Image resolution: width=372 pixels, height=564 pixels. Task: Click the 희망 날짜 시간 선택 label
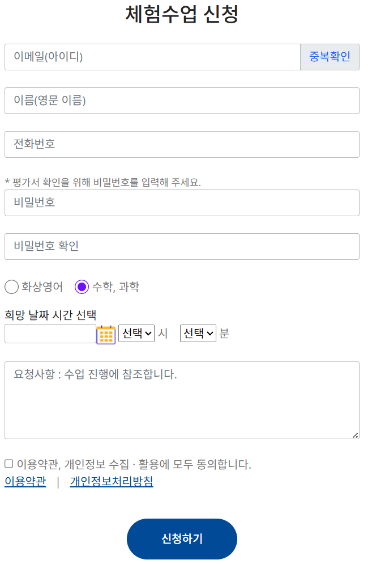[50, 314]
